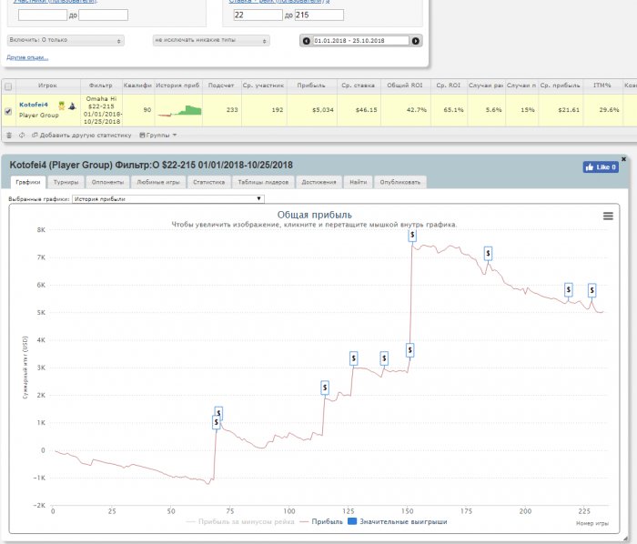
Task: Click previous date range arrow
Action: click(305, 41)
